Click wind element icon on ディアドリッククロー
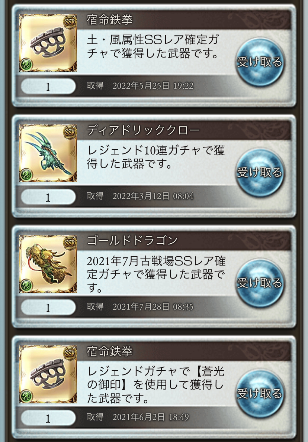This screenshot has height=442, width=308. tap(26, 175)
